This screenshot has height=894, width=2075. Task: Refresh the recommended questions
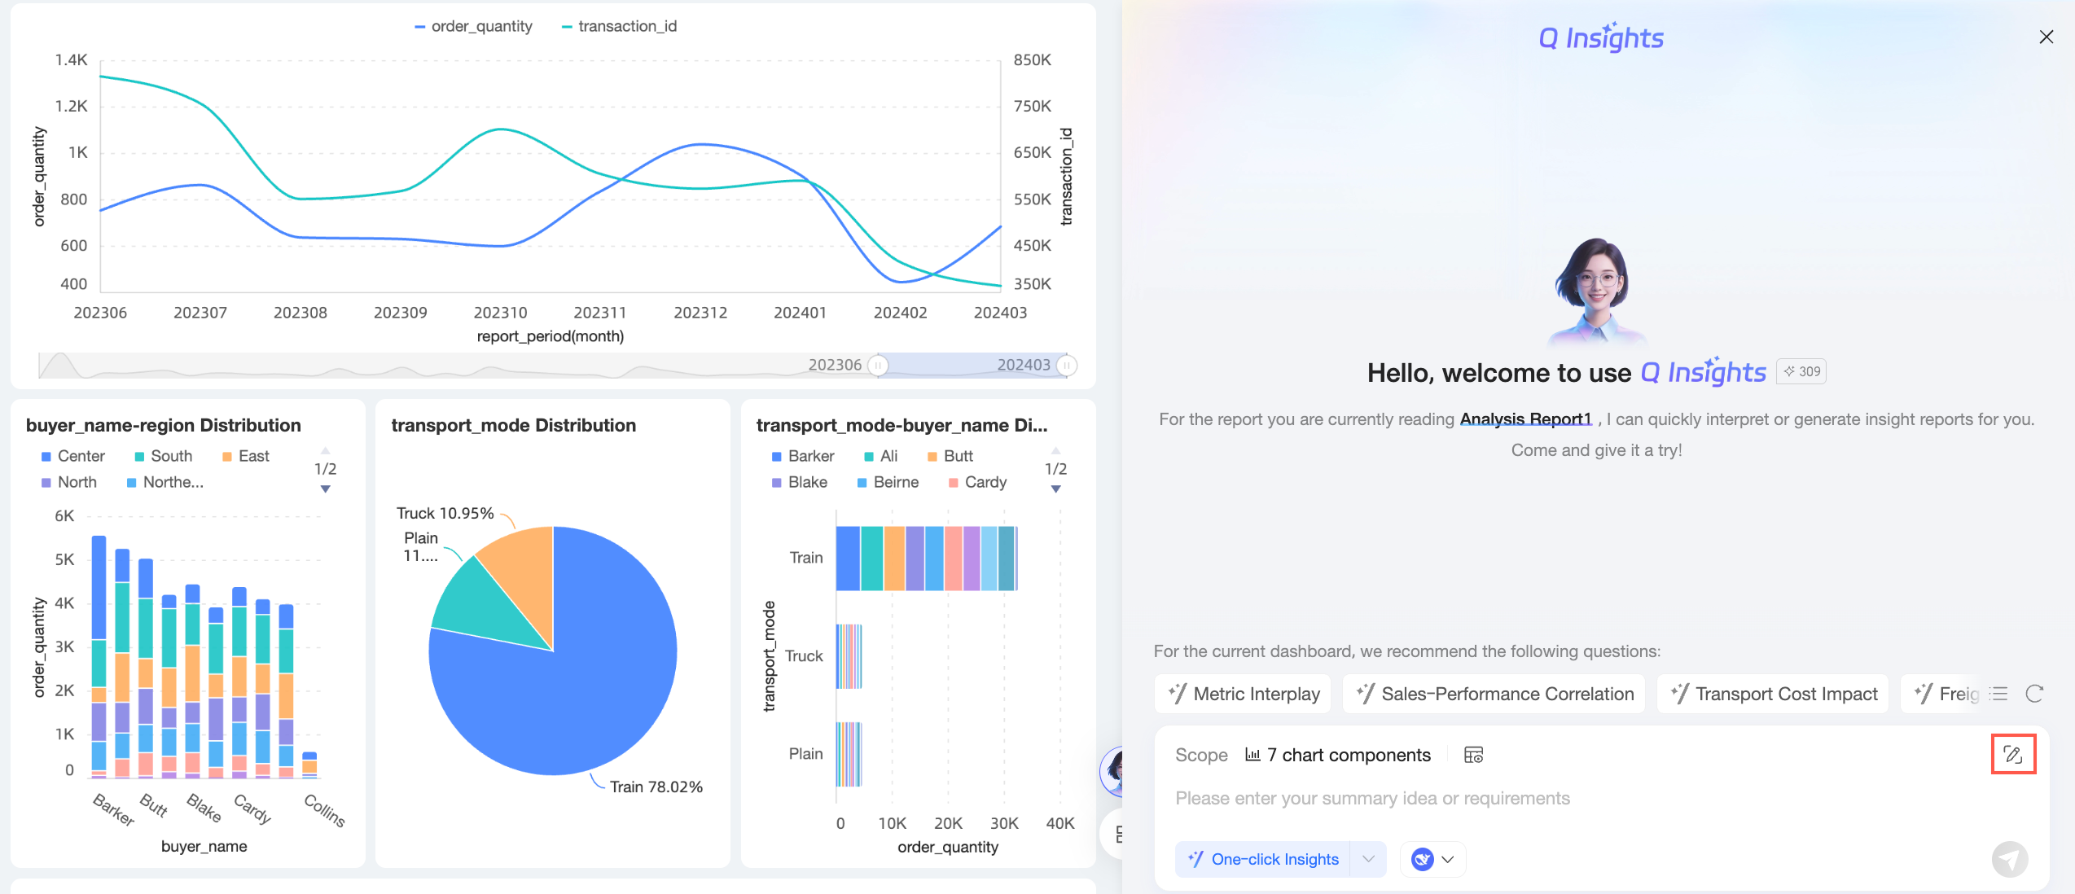(x=2034, y=694)
